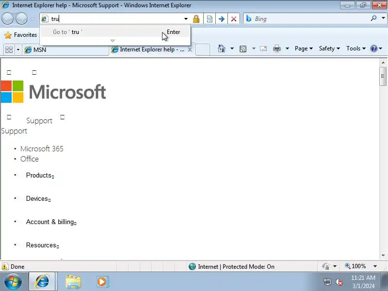
Task: Expand the autocomplete list chevron
Action: point(113,41)
